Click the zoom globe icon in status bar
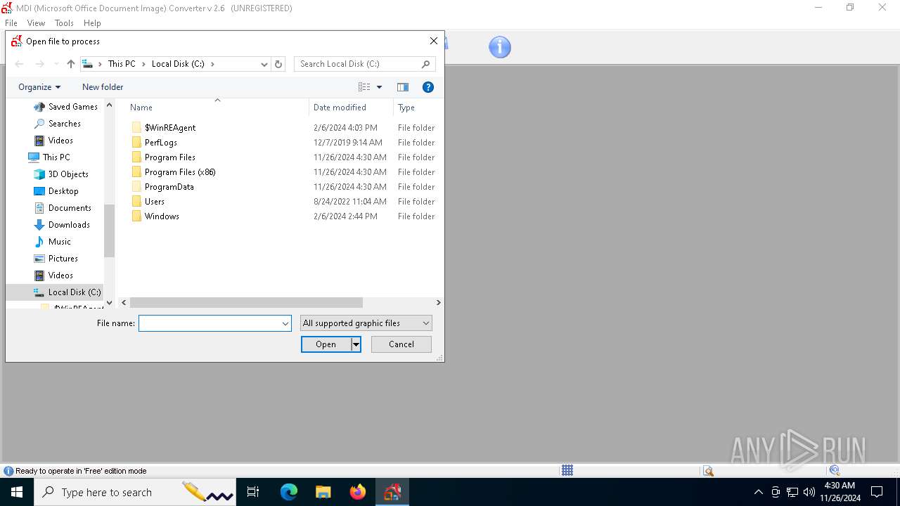This screenshot has width=900, height=506. pyautogui.click(x=835, y=471)
